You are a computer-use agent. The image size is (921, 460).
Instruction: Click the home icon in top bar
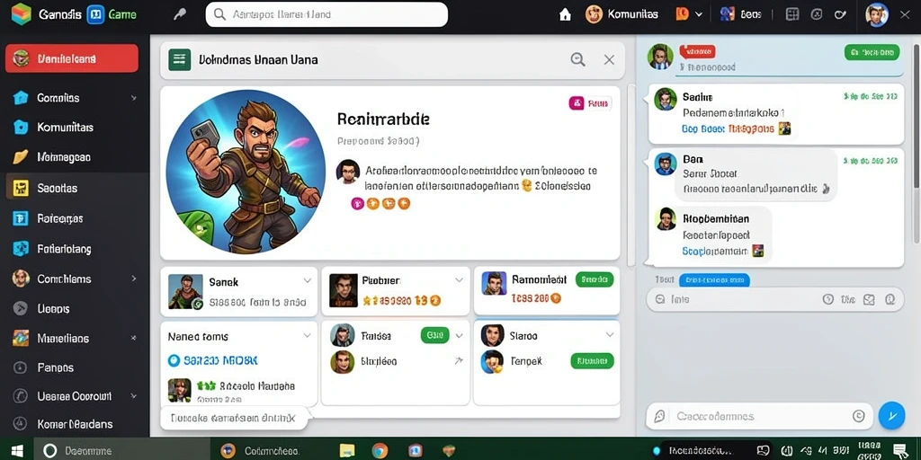(x=565, y=14)
